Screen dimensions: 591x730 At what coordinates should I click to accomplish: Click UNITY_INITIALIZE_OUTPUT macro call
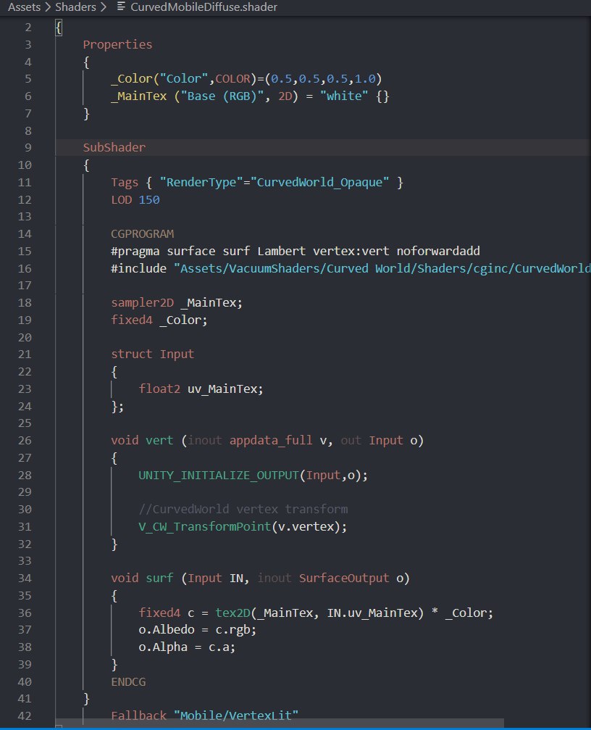click(x=253, y=476)
